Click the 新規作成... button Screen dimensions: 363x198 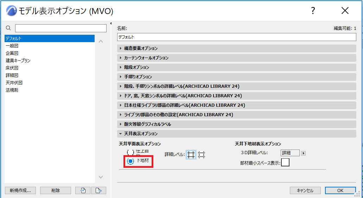[x=20, y=190]
